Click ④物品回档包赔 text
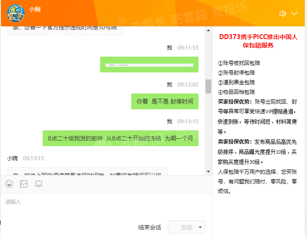Screen dimensions: 307x237 pos(236,92)
